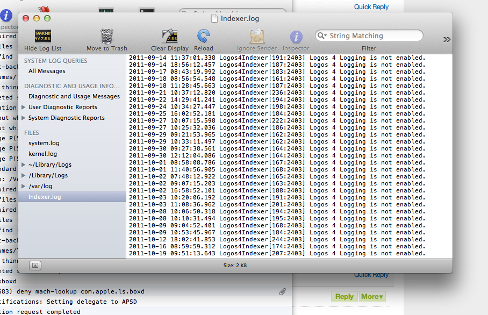Viewport: 488px width, 315px height.
Task: Reload the Indexer.log file
Action: point(204,36)
